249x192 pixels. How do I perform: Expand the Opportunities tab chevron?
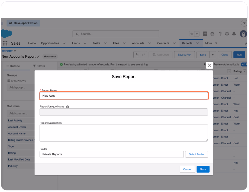(x=64, y=43)
